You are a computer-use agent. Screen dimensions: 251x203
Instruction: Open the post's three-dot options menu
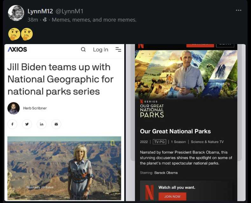[239, 10]
